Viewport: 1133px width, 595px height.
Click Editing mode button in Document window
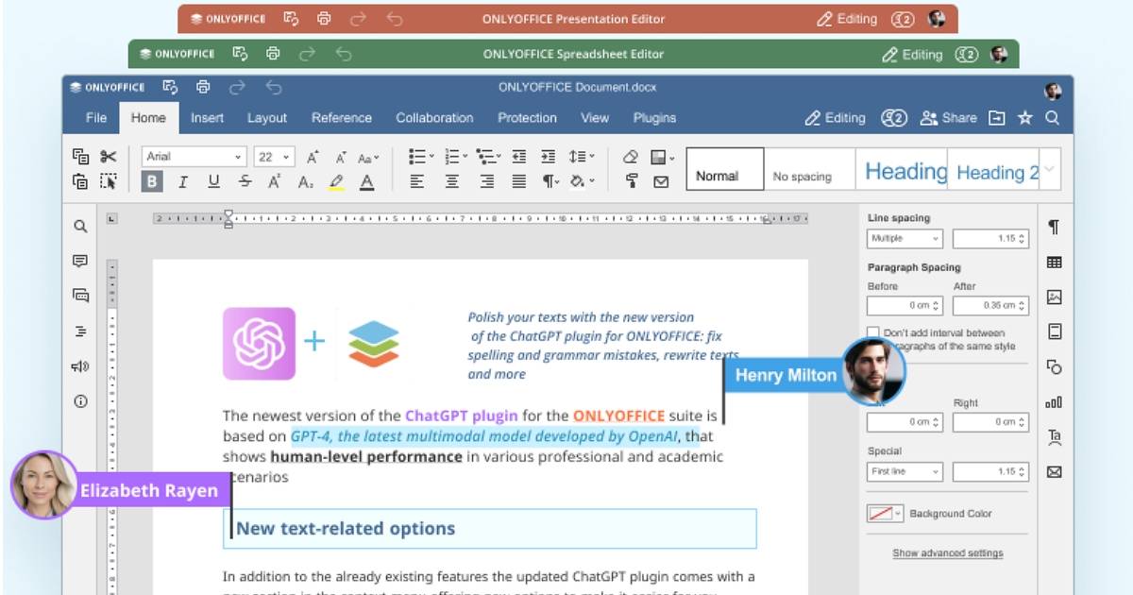click(836, 118)
